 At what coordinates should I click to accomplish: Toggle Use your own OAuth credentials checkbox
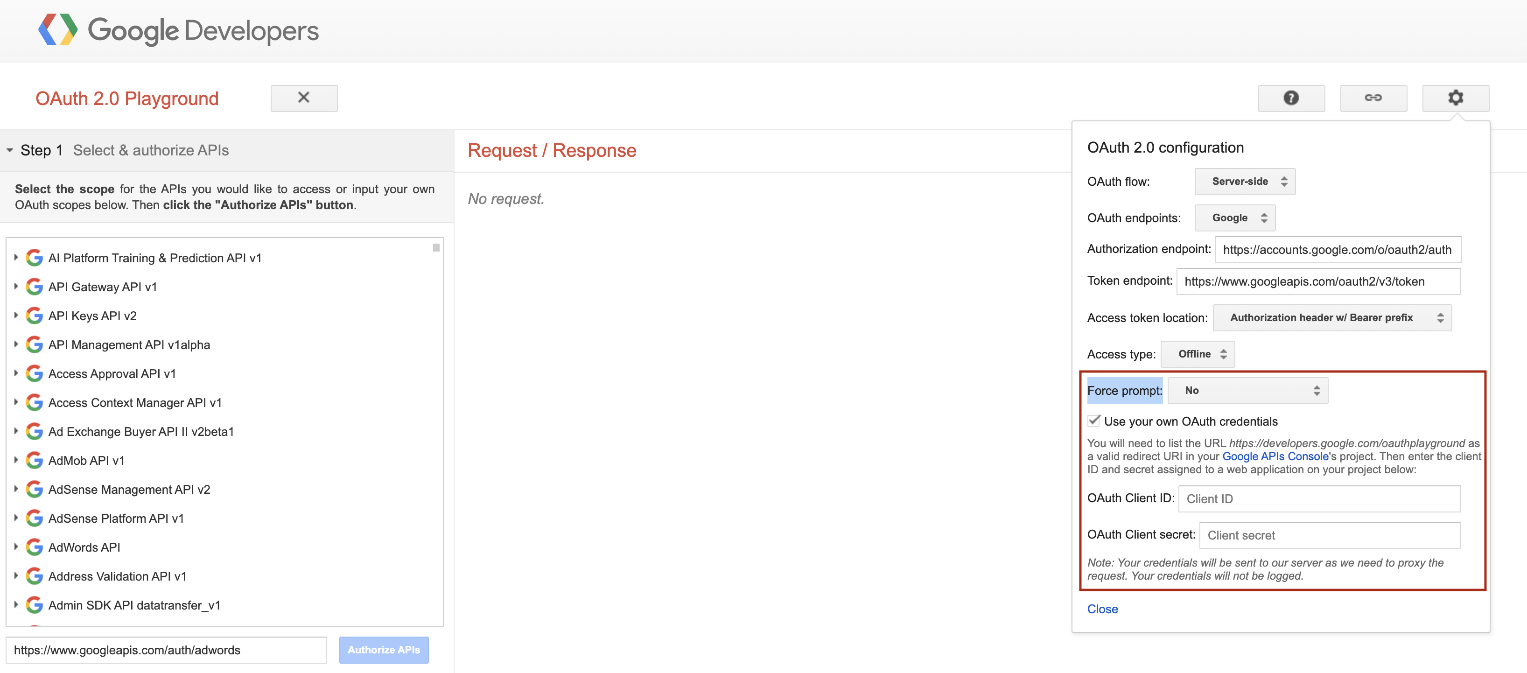click(x=1093, y=421)
